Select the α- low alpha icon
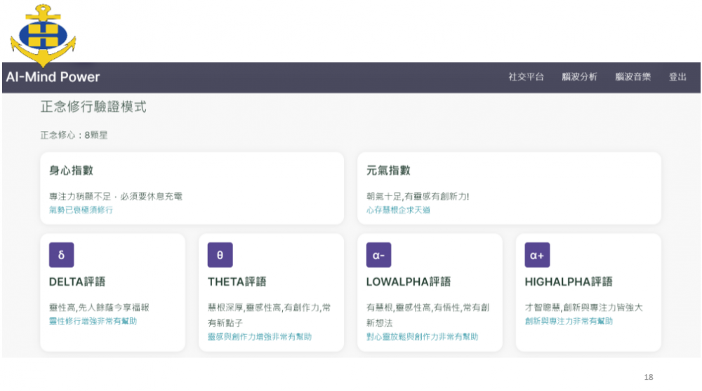The height and width of the screenshot is (391, 702). 378,255
